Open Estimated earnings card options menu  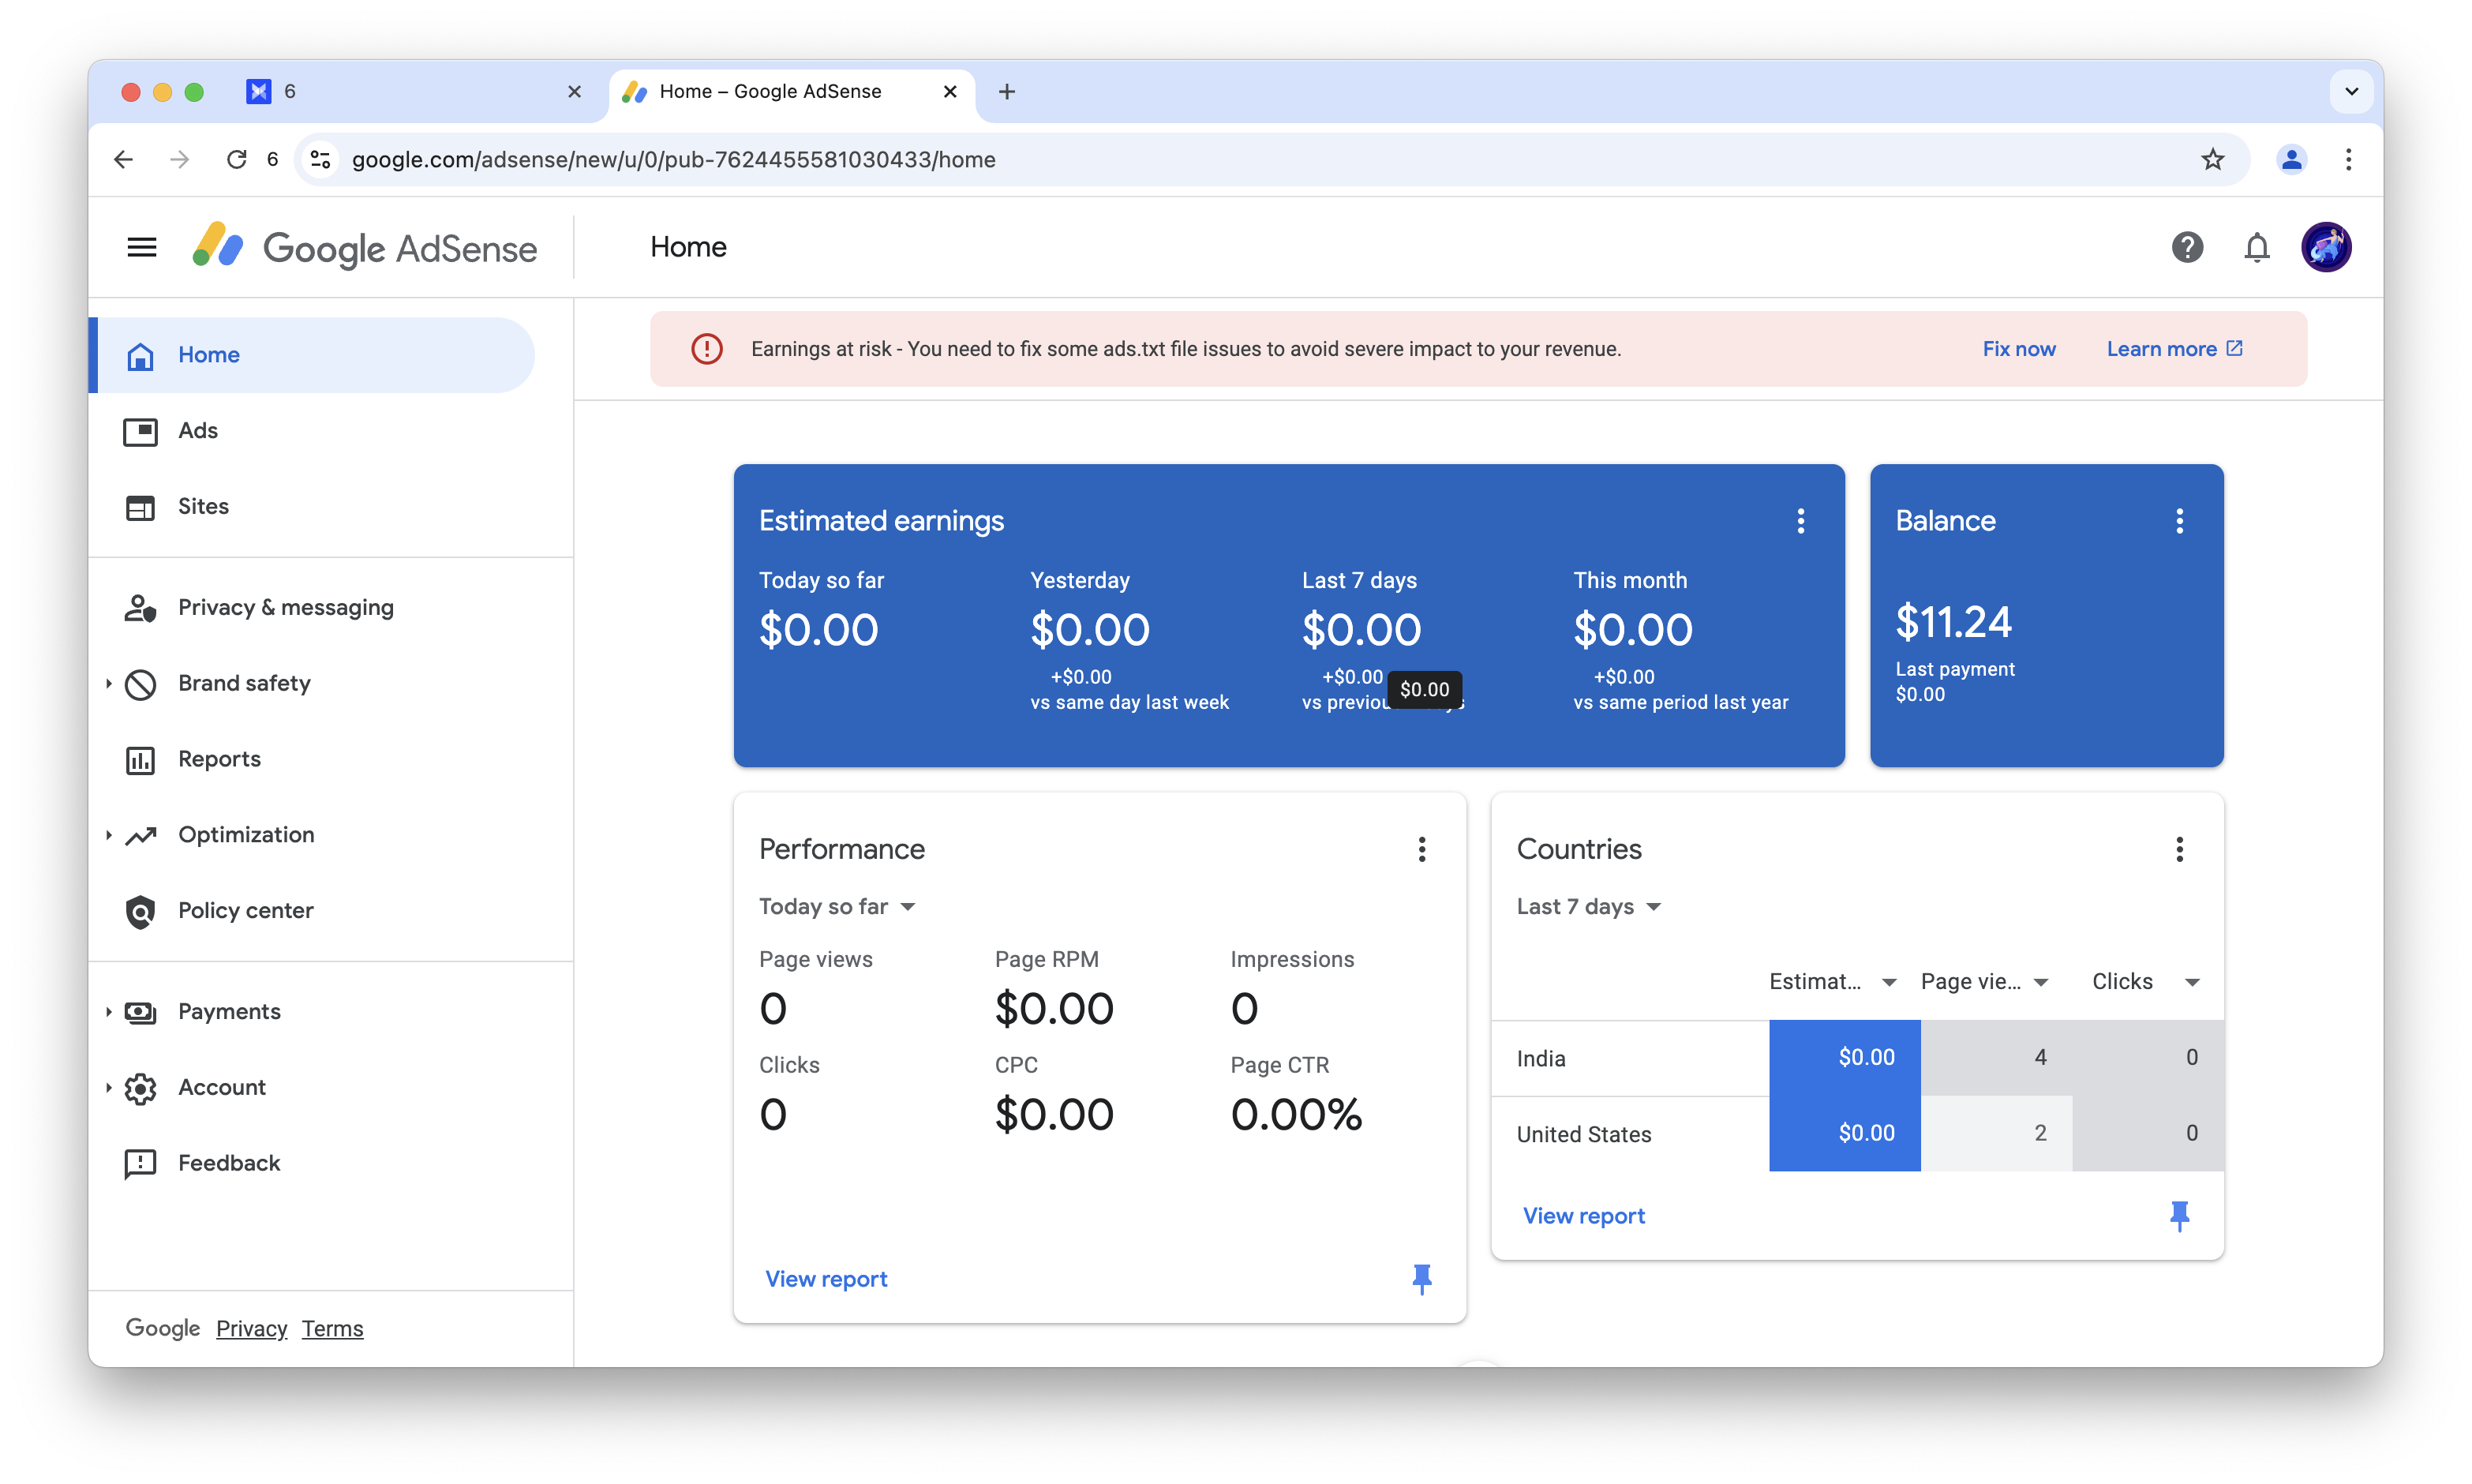coord(1800,521)
